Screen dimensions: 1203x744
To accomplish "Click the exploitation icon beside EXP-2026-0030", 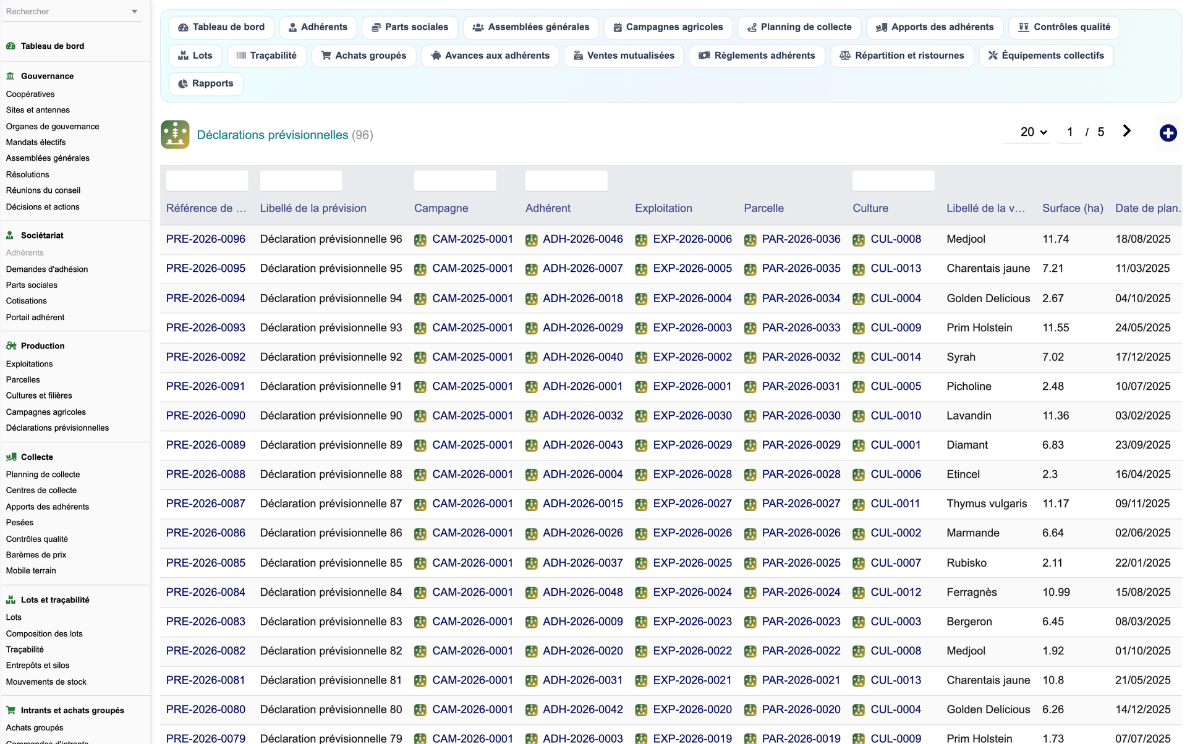I will coord(641,416).
